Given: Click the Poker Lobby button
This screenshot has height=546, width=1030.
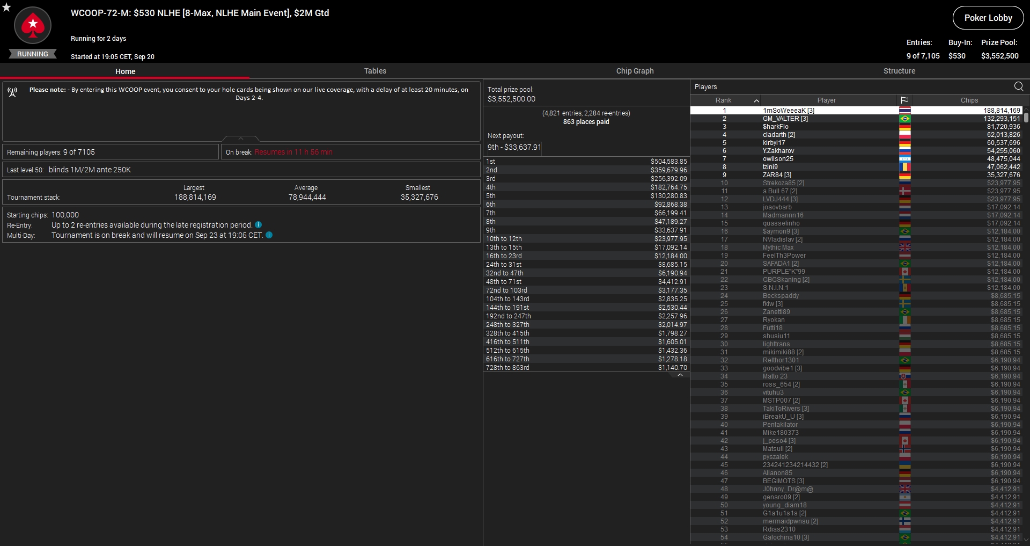Looking at the screenshot, I should [988, 18].
